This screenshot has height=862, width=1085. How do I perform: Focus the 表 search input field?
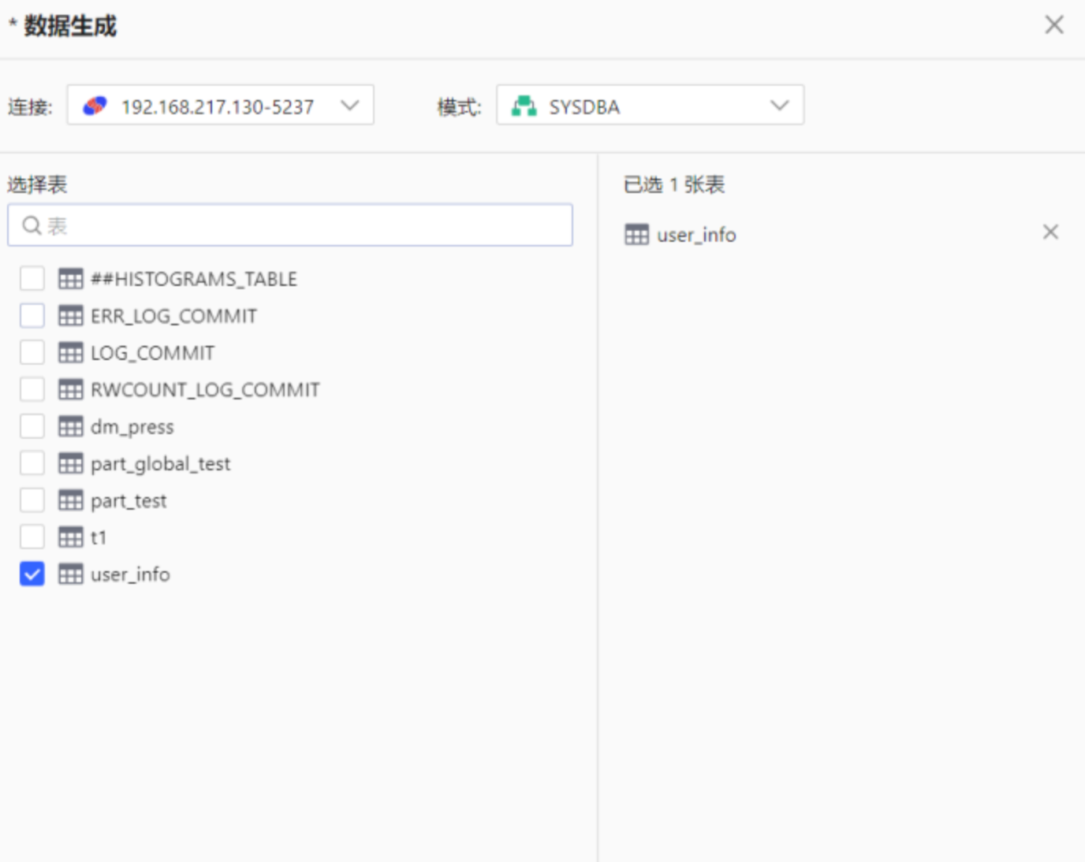[290, 226]
